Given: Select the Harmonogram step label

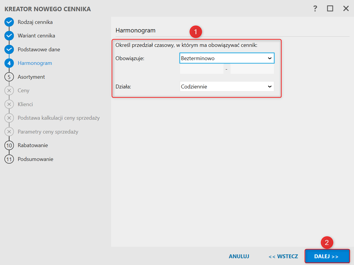Looking at the screenshot, I should (x=35, y=63).
